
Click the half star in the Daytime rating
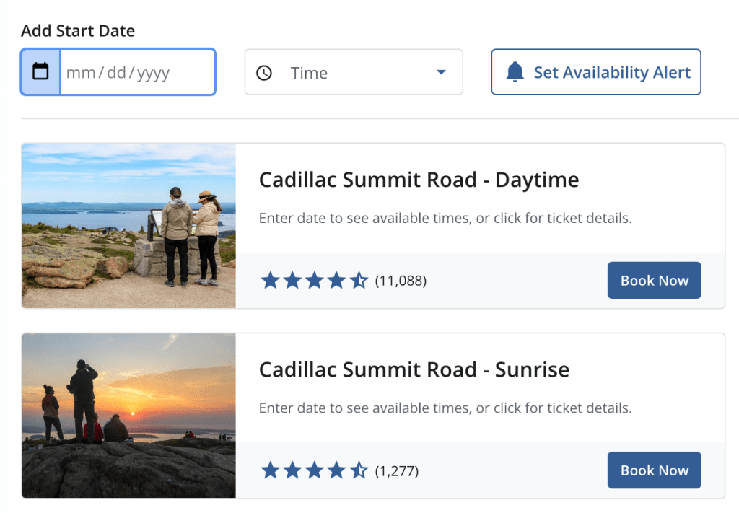pyautogui.click(x=359, y=281)
